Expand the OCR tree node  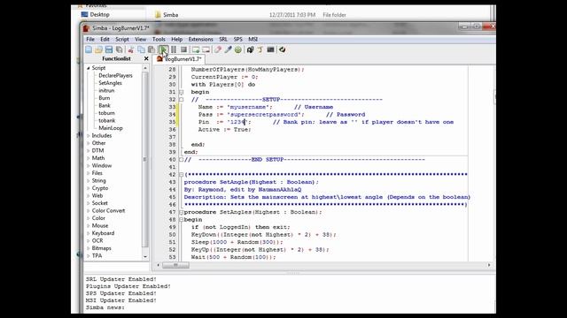pyautogui.click(x=89, y=241)
